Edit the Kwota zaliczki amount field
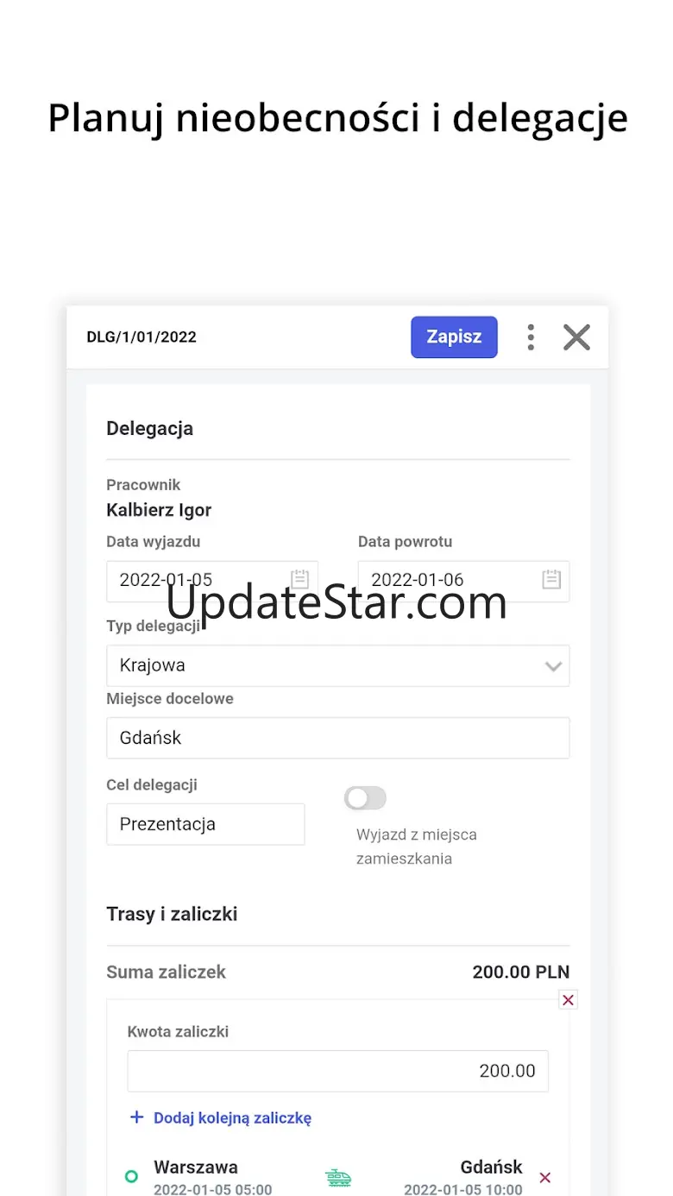Image resolution: width=673 pixels, height=1196 pixels. [x=338, y=1071]
